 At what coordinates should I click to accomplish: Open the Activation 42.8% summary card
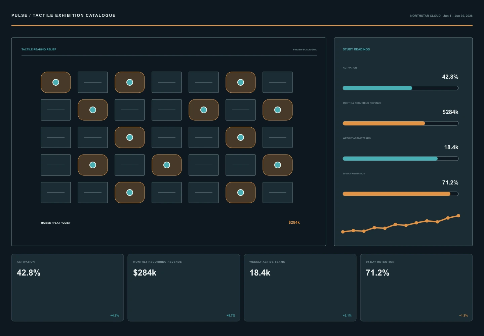coord(68,288)
